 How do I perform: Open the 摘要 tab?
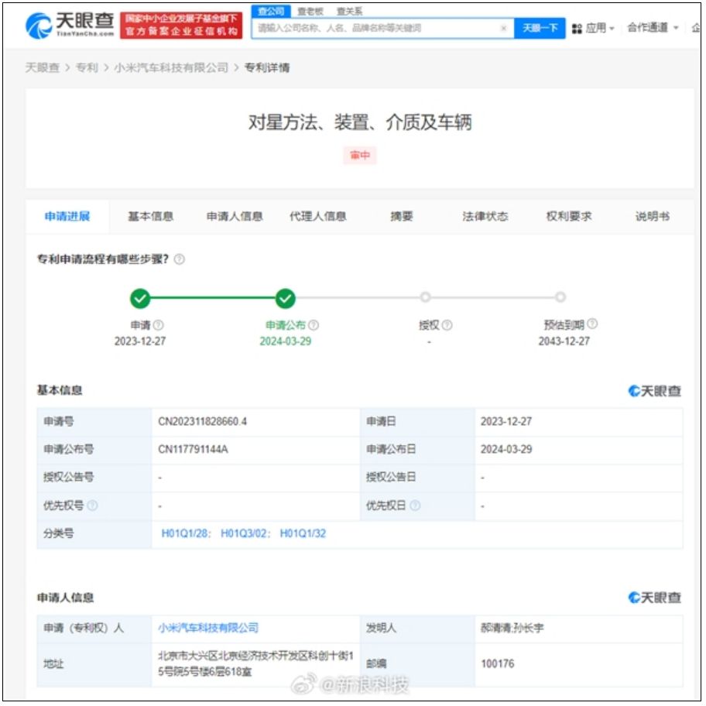click(402, 217)
